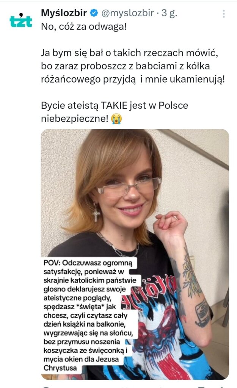237x388 pixels.
Task: Click the blue verified badge next to Myślozbir
Action: [94, 13]
